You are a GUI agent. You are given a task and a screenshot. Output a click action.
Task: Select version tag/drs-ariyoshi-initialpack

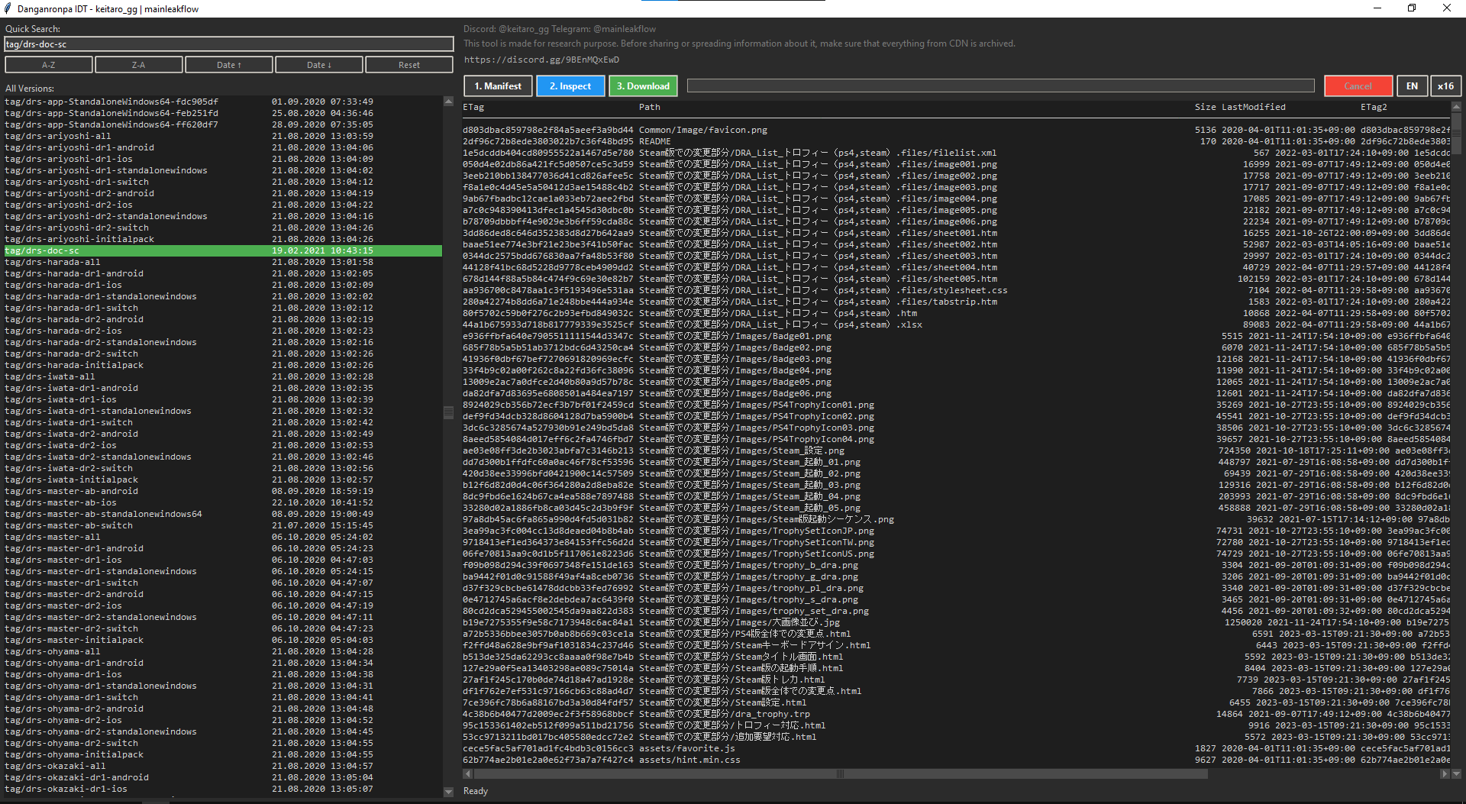click(223, 239)
